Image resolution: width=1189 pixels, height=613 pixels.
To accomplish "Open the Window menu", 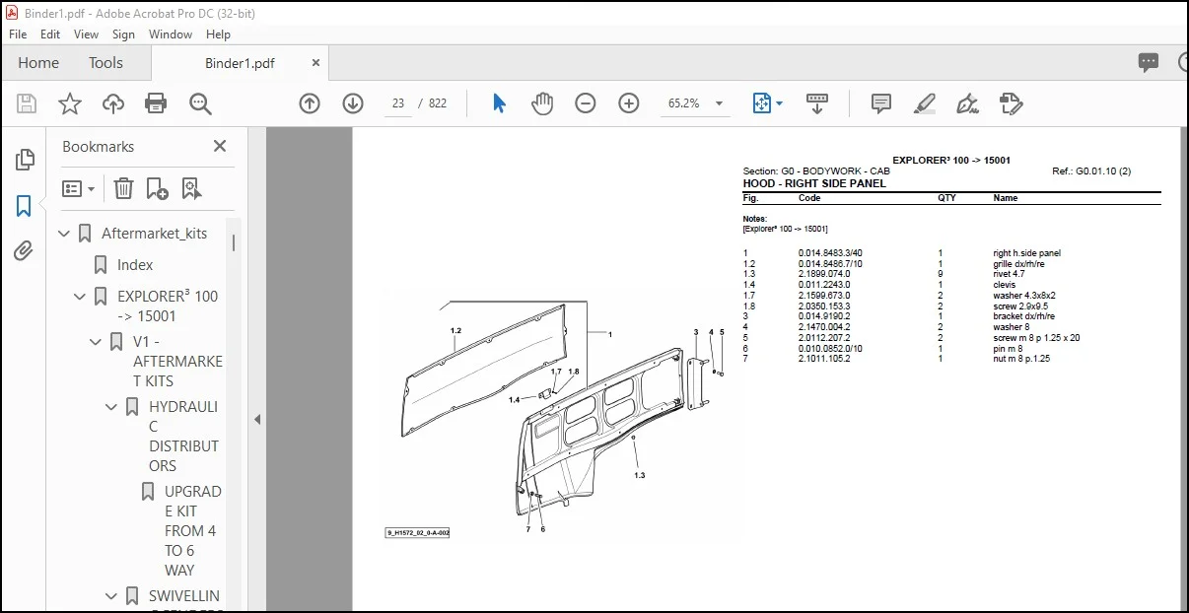I will [171, 34].
